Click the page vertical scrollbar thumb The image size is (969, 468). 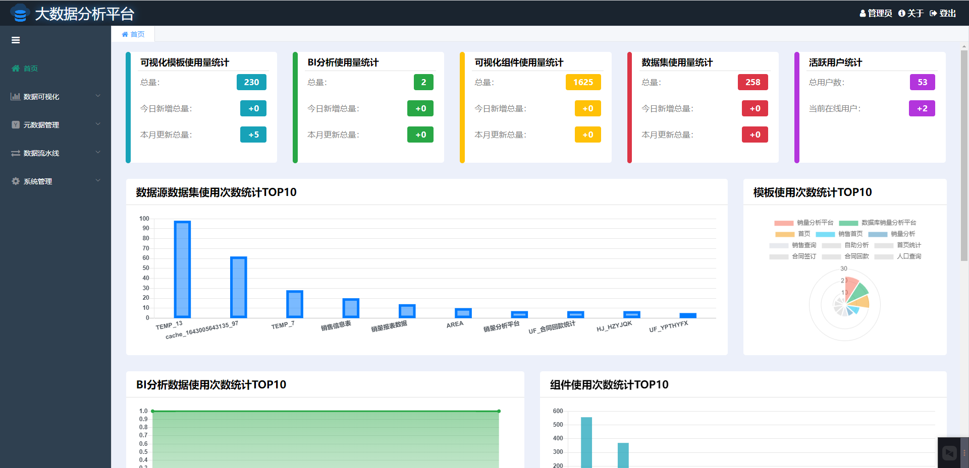click(x=964, y=155)
